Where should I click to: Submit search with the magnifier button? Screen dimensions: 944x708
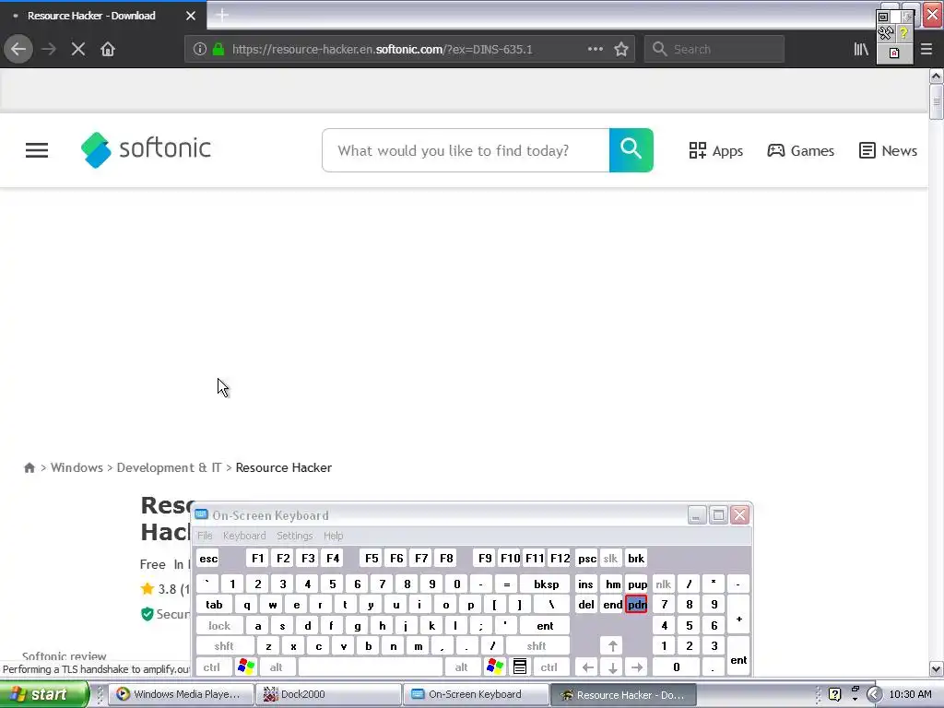(x=631, y=150)
